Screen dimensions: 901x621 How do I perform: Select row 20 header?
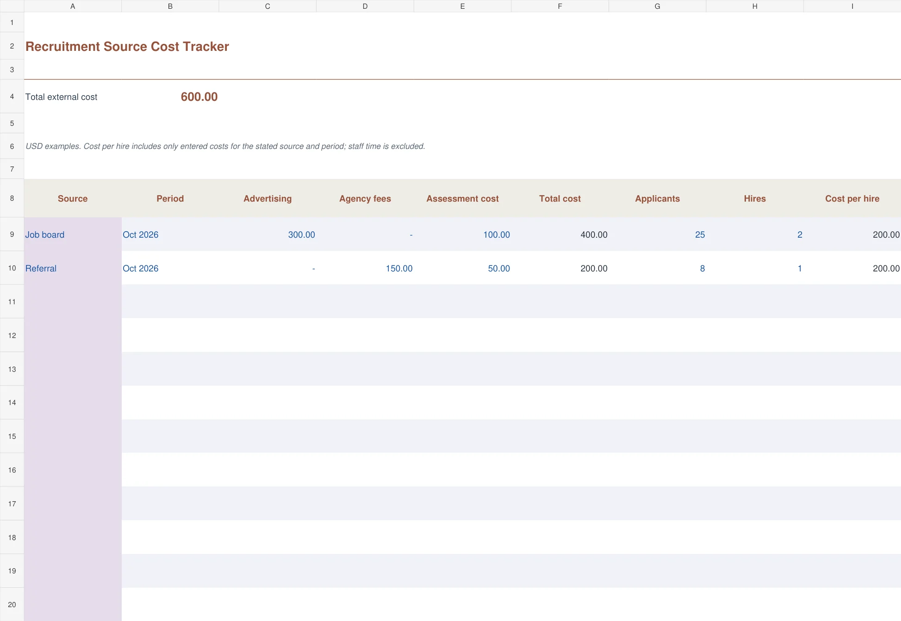coord(12,604)
